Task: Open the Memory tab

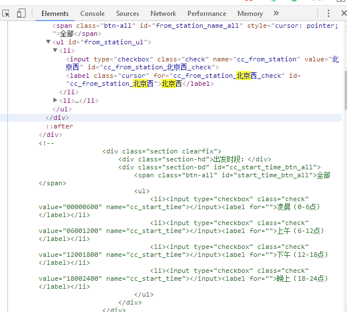Action: (250, 14)
